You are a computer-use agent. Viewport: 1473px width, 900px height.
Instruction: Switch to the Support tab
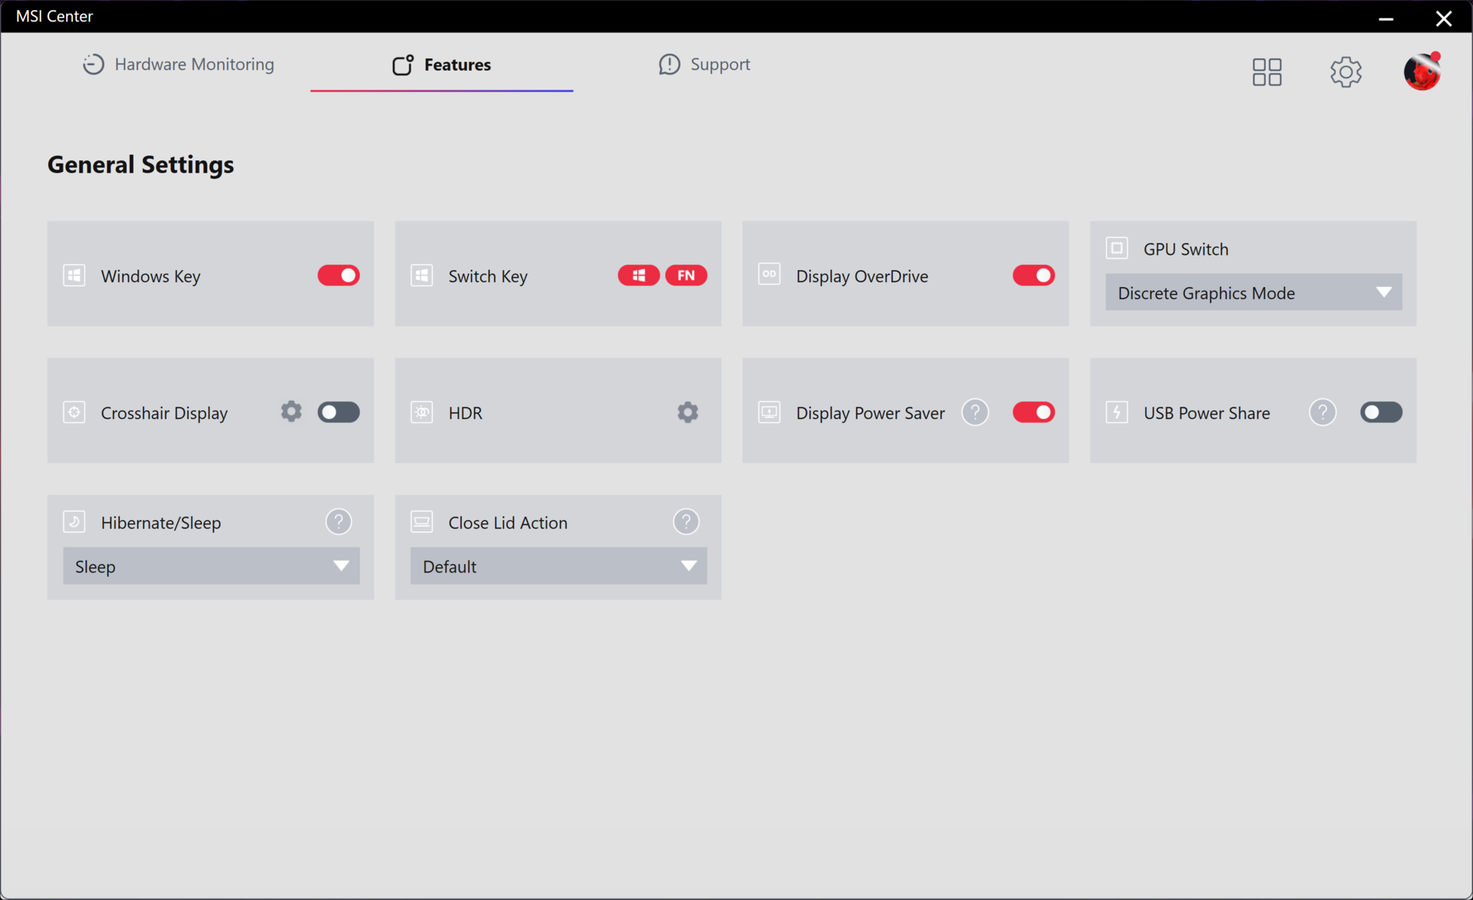704,64
